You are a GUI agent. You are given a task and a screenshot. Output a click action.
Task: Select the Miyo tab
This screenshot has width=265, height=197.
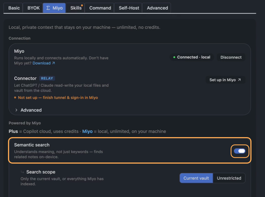[54, 8]
